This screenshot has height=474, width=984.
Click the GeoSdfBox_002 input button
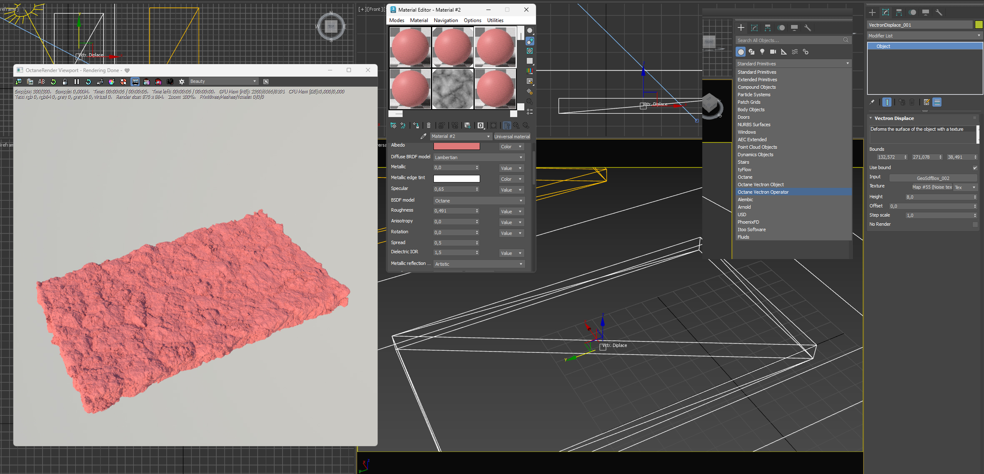(x=933, y=178)
